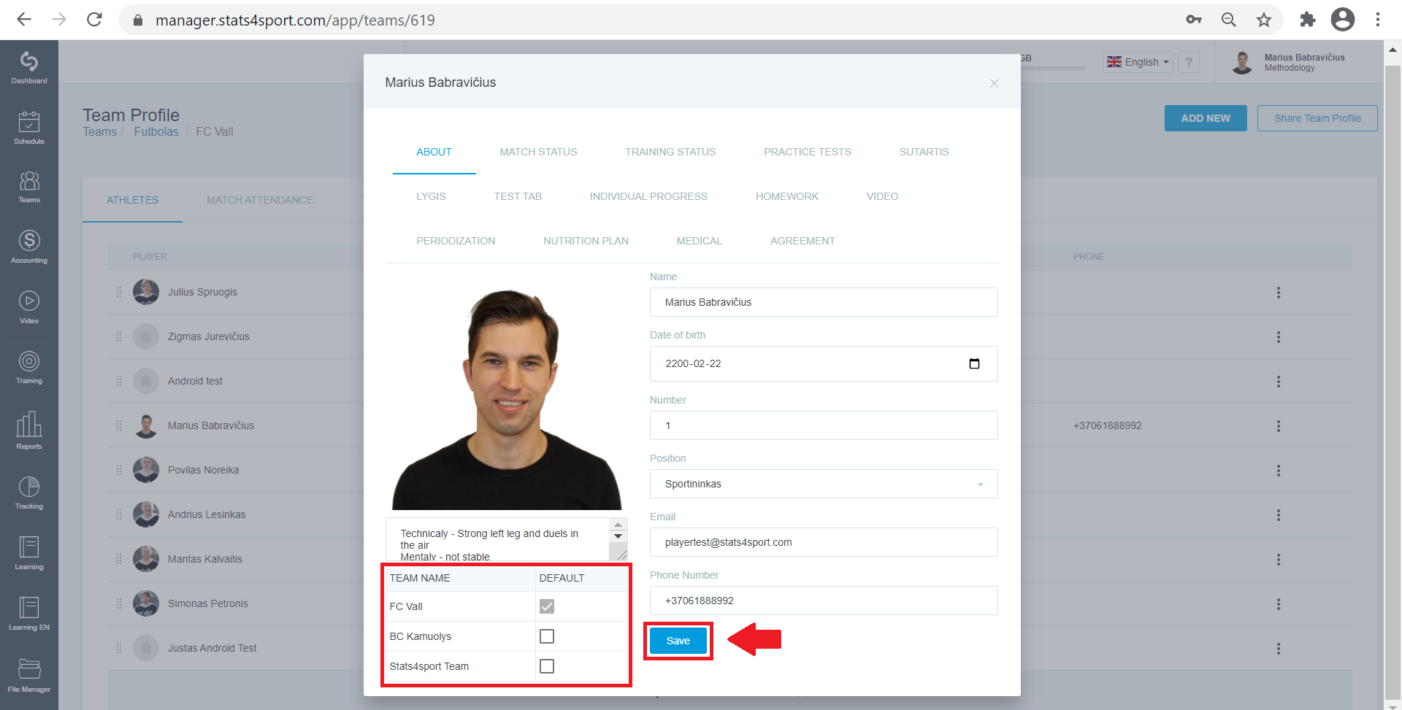Edit the Name input field
This screenshot has height=710, width=1402.
coord(824,302)
